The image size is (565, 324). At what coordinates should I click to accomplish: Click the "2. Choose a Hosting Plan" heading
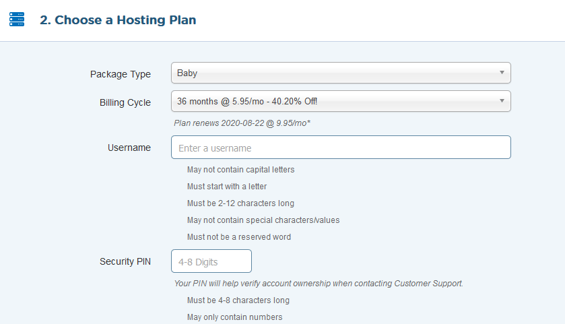[x=118, y=20]
